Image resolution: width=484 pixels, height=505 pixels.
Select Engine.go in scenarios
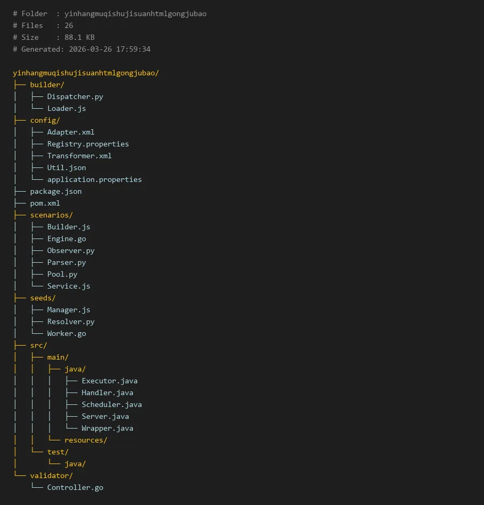pyautogui.click(x=66, y=239)
